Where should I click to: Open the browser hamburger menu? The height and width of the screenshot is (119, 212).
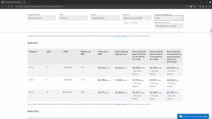click(x=210, y=7)
